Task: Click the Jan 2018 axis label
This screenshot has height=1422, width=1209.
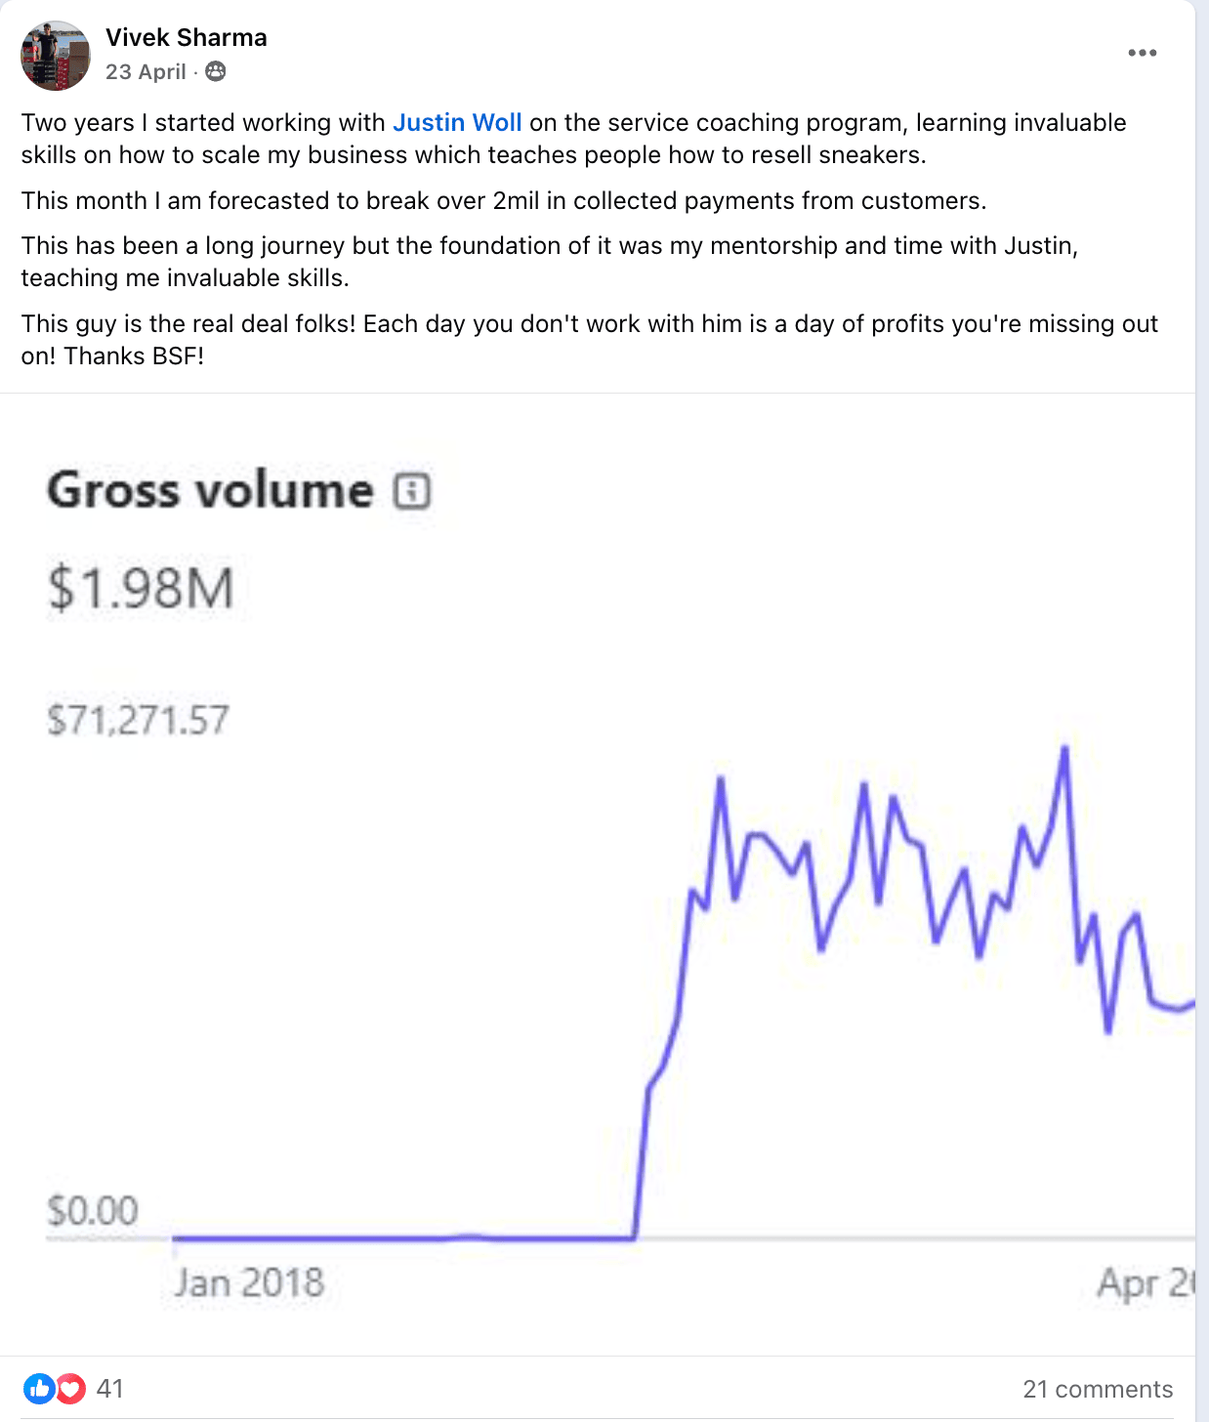Action: (x=249, y=1282)
